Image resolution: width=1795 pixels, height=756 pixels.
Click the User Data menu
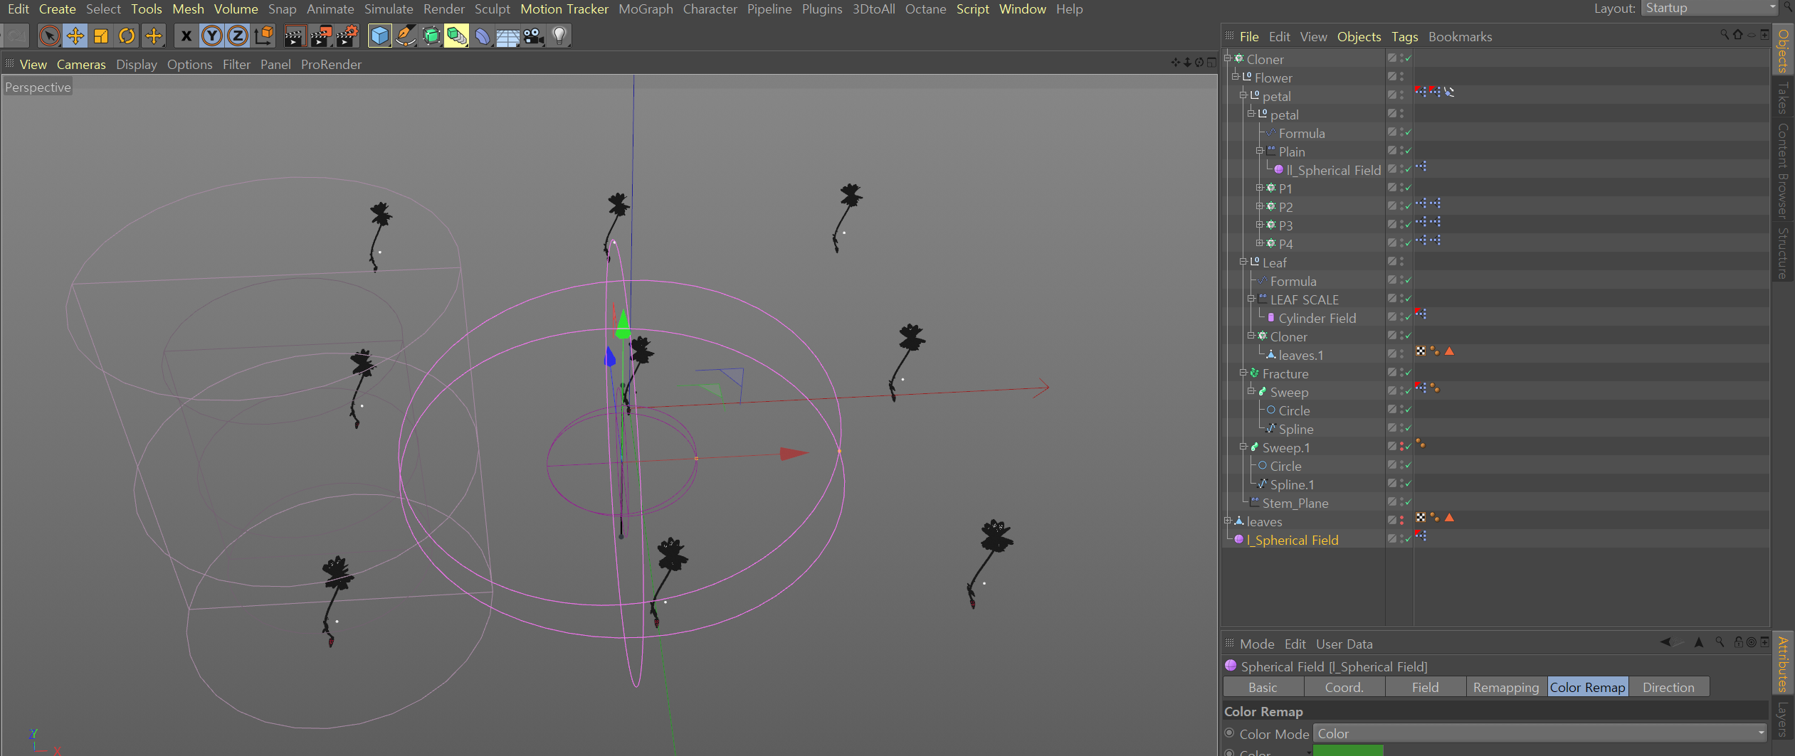1344,644
